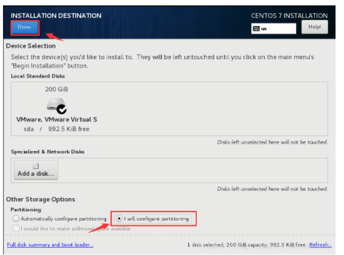Open Full disk summary and boot loader link
This screenshot has width=344, height=255.
pos(50,245)
